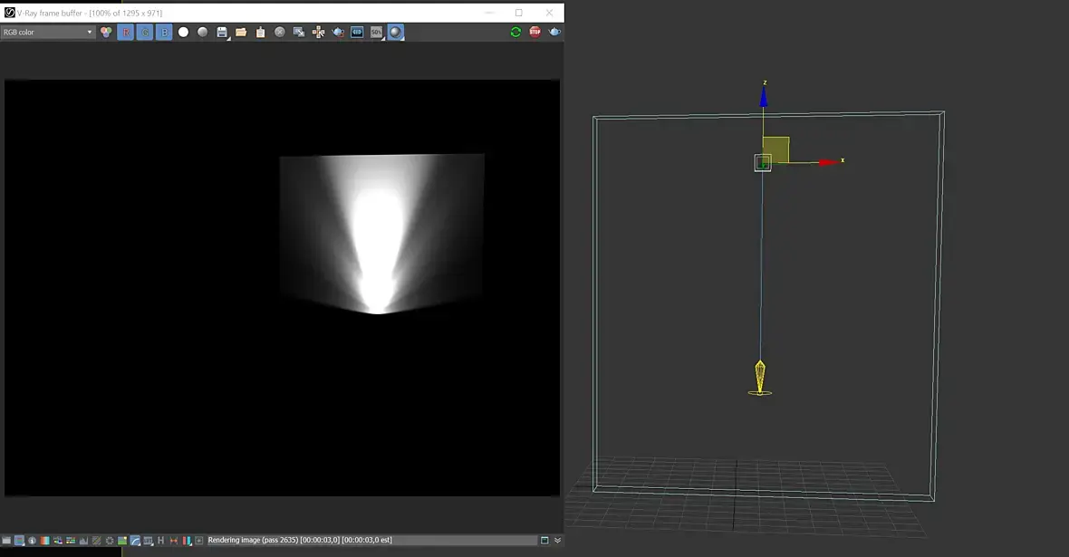Toggle highlighted sRGB curve icon
The width and height of the screenshot is (1069, 557).
[x=135, y=540]
